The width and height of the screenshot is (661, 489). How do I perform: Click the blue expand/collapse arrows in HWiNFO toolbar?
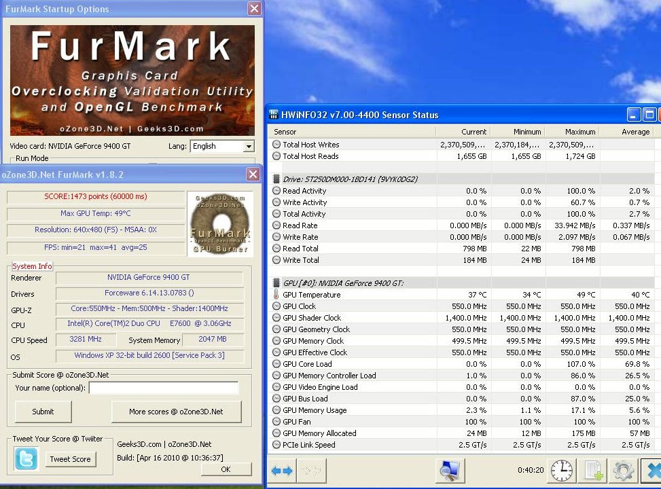[282, 471]
